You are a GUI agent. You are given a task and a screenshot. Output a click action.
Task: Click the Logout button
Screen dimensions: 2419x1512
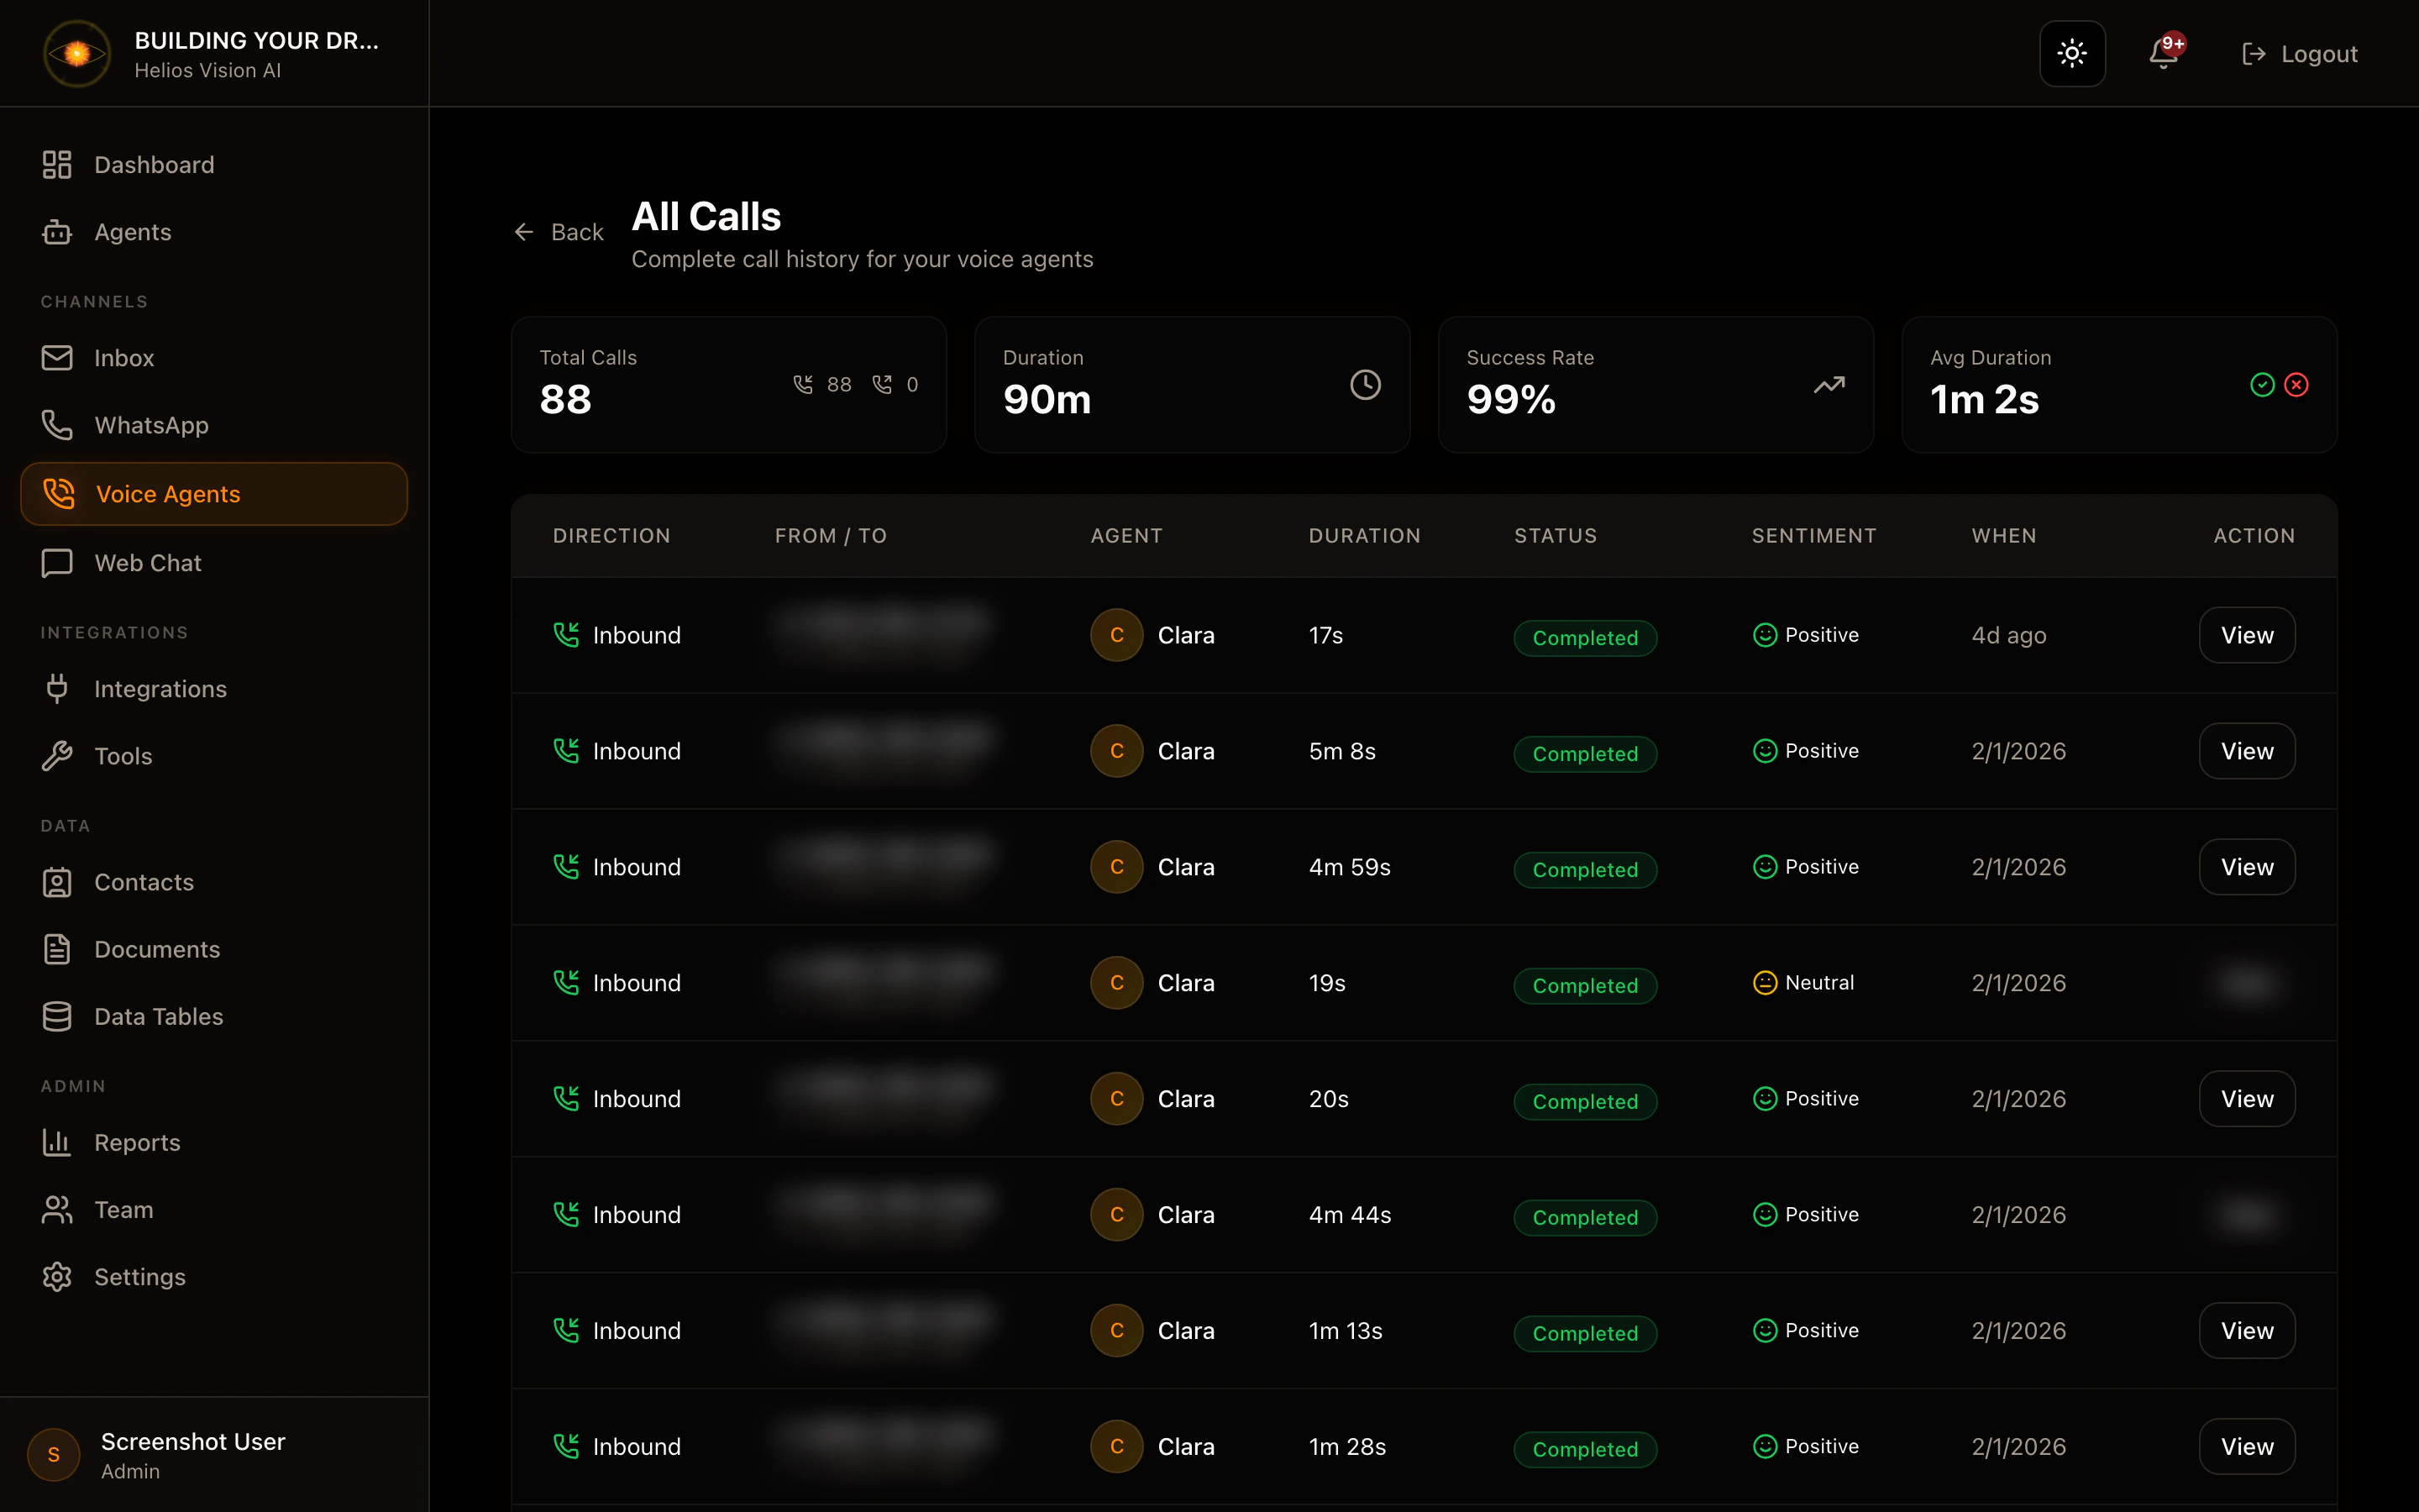2299,54
